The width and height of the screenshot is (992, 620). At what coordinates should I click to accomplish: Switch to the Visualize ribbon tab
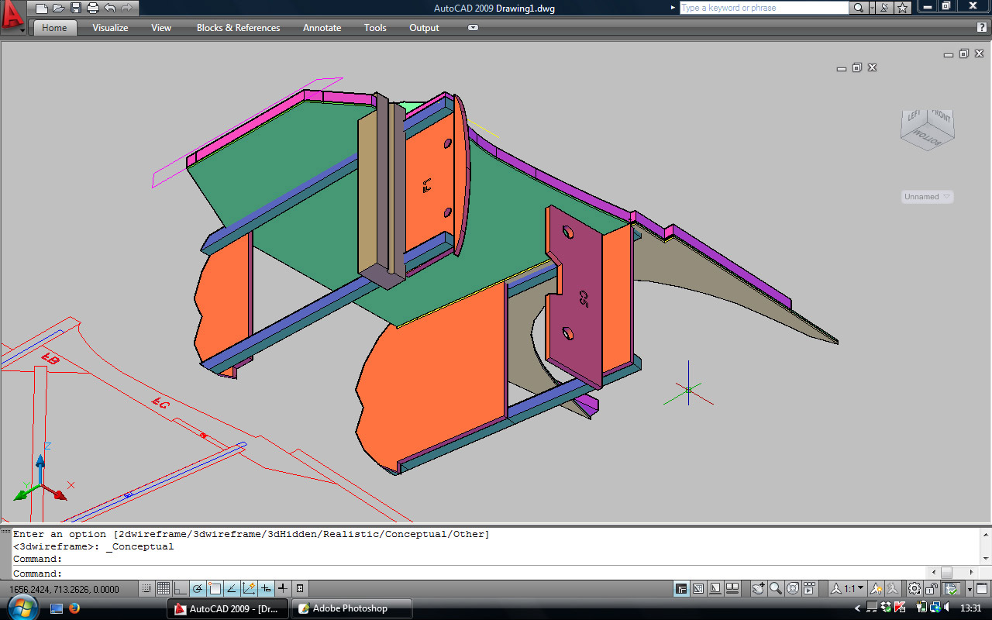point(110,28)
